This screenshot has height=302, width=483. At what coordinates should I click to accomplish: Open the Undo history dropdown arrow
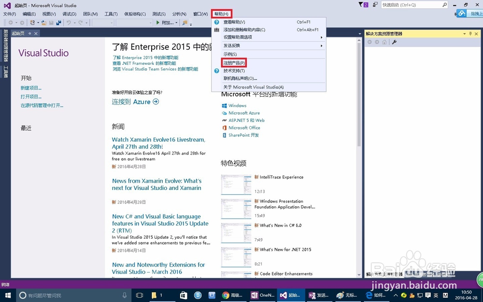point(74,23)
